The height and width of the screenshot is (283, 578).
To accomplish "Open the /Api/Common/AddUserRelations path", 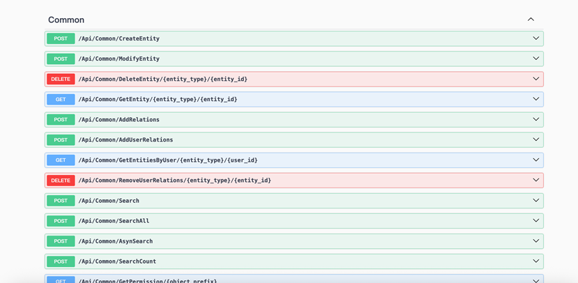I will 126,140.
